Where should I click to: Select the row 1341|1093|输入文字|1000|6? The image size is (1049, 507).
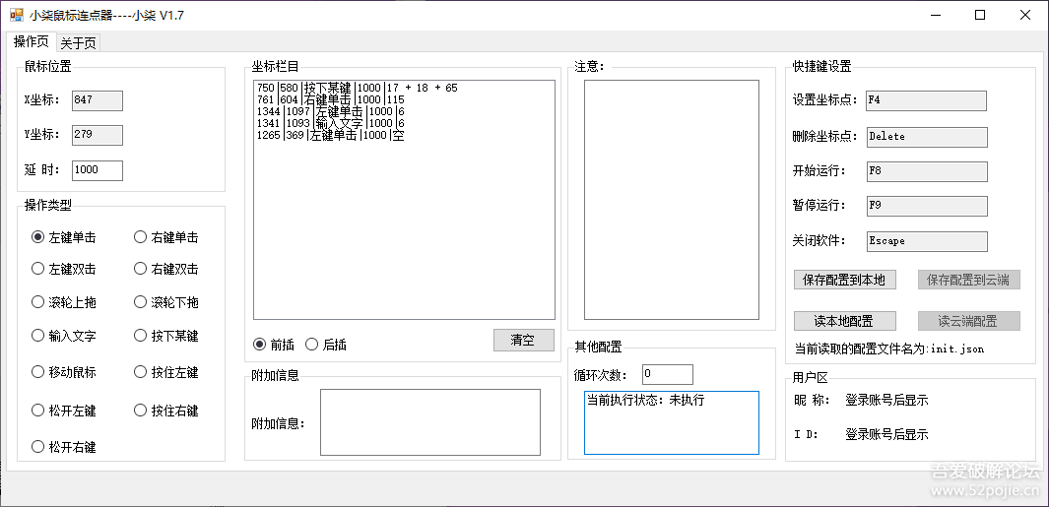(404, 124)
